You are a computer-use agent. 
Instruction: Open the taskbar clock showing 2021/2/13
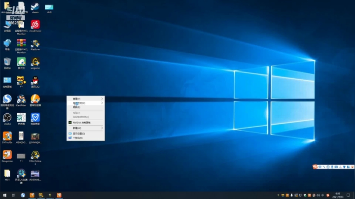(338, 195)
